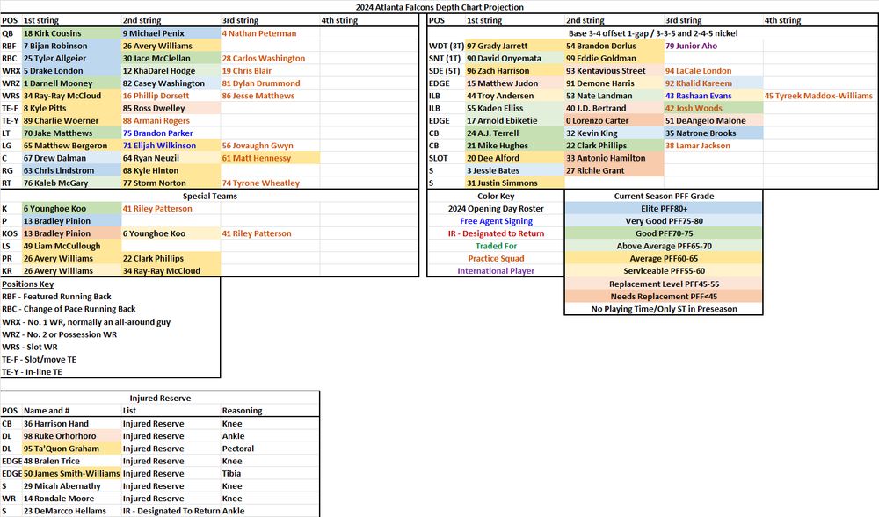Select '1 Darnell Mooney' cell

click(x=72, y=83)
